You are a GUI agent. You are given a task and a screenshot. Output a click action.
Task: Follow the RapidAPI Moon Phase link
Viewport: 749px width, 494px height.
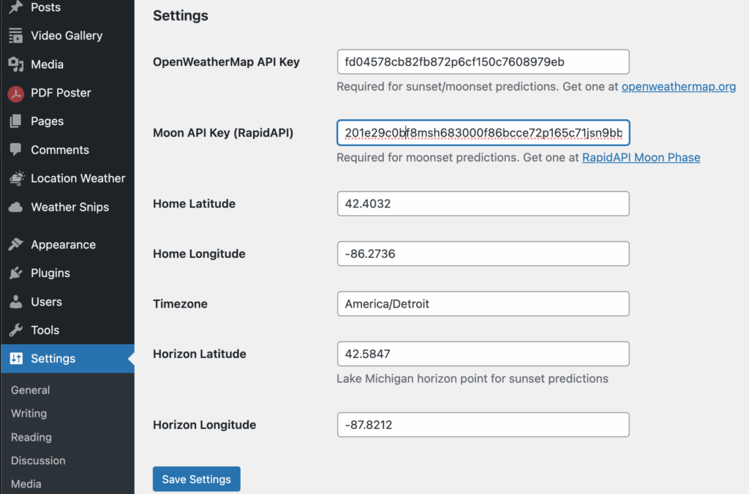(x=641, y=157)
